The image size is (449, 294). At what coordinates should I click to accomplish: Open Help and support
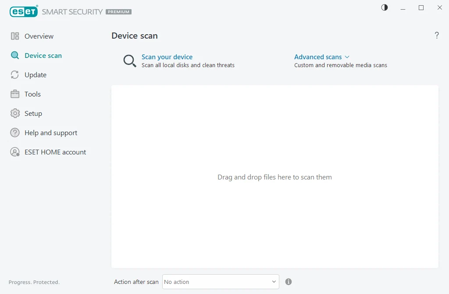51,133
